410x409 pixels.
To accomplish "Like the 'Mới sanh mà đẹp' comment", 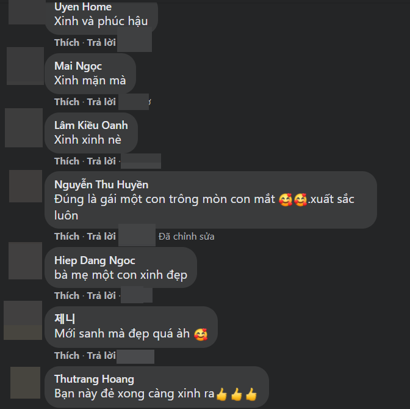I will (x=67, y=356).
